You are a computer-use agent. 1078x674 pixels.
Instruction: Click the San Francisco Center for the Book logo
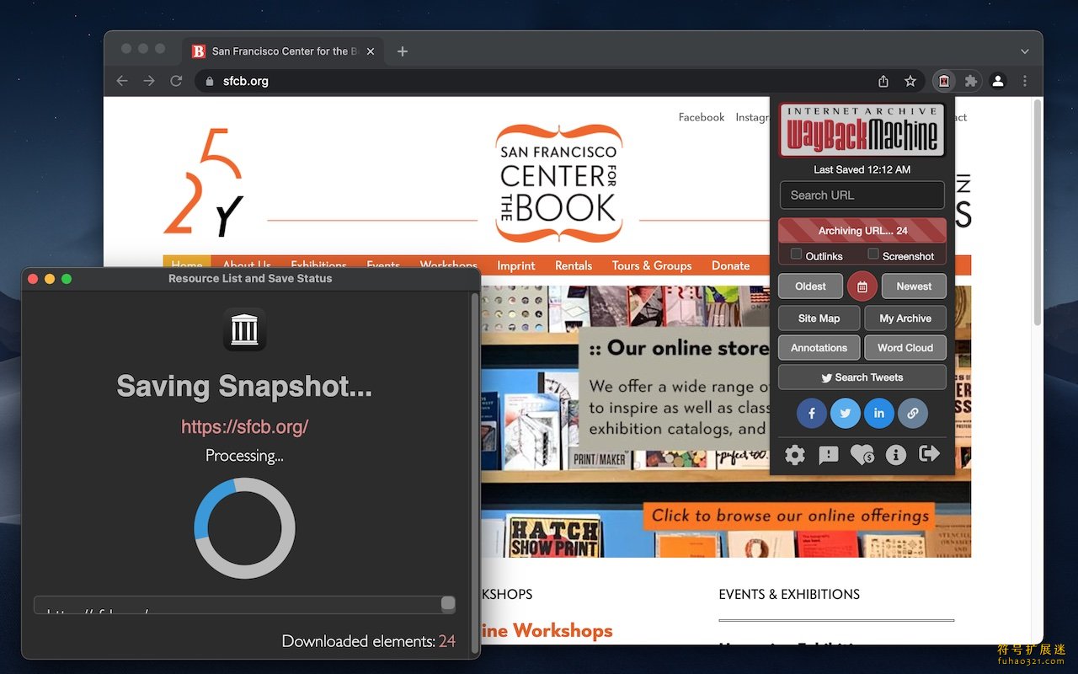559,184
